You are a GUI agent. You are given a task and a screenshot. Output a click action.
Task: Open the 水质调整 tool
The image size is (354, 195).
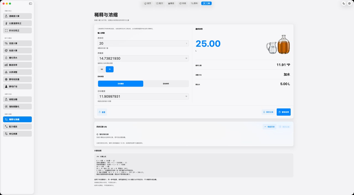17,72
